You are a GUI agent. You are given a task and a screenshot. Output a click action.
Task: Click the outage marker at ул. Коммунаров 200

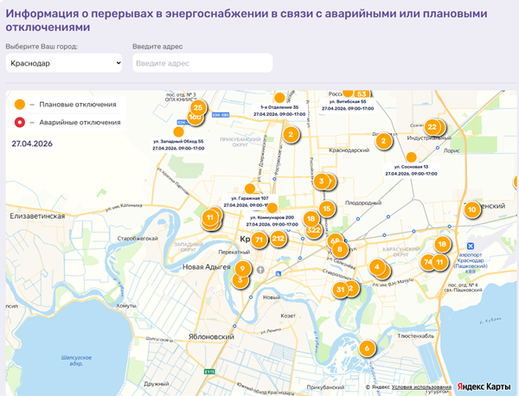(x=272, y=208)
